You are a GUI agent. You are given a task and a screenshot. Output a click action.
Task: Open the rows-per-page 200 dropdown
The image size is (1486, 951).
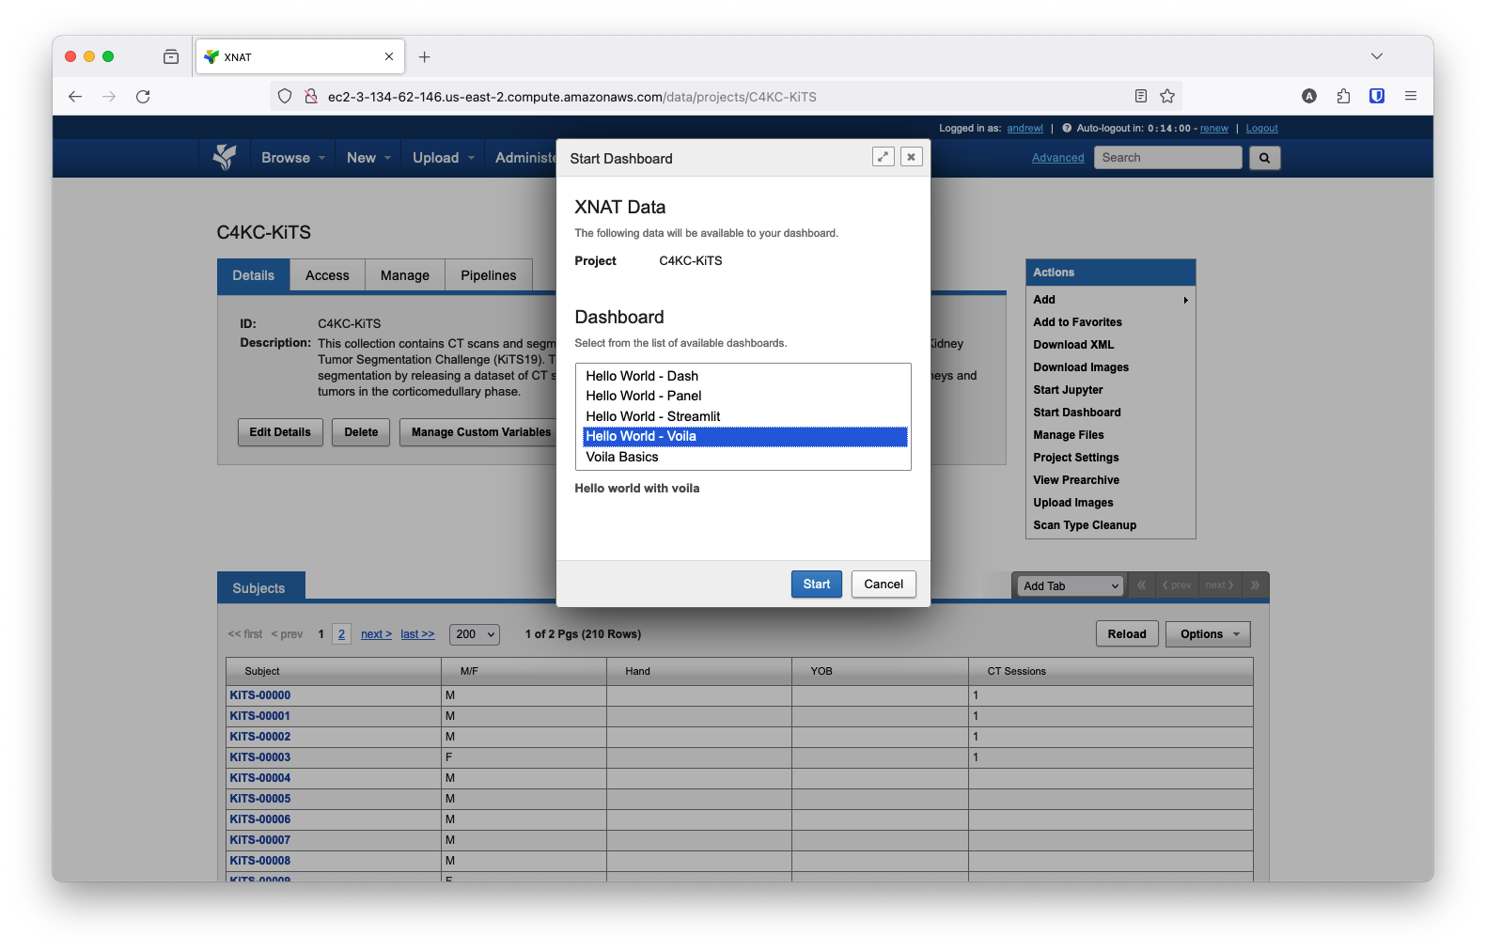coord(475,634)
